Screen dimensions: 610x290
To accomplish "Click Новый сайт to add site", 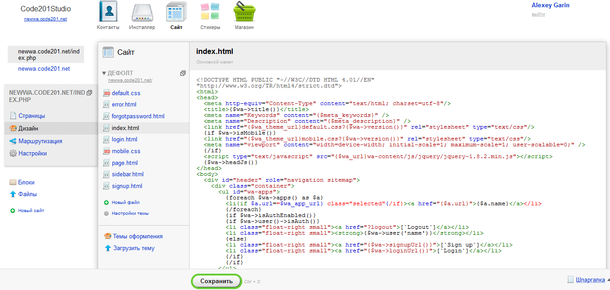I will click(x=31, y=210).
